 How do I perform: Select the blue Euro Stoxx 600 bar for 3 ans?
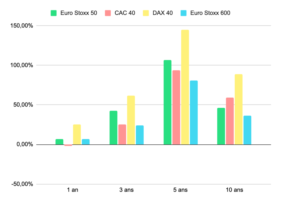[x=140, y=135]
